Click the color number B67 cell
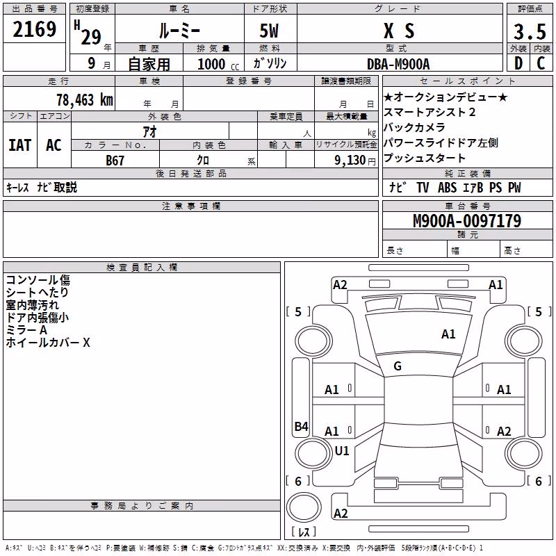Viewport: 556px width, 556px height. [x=115, y=160]
